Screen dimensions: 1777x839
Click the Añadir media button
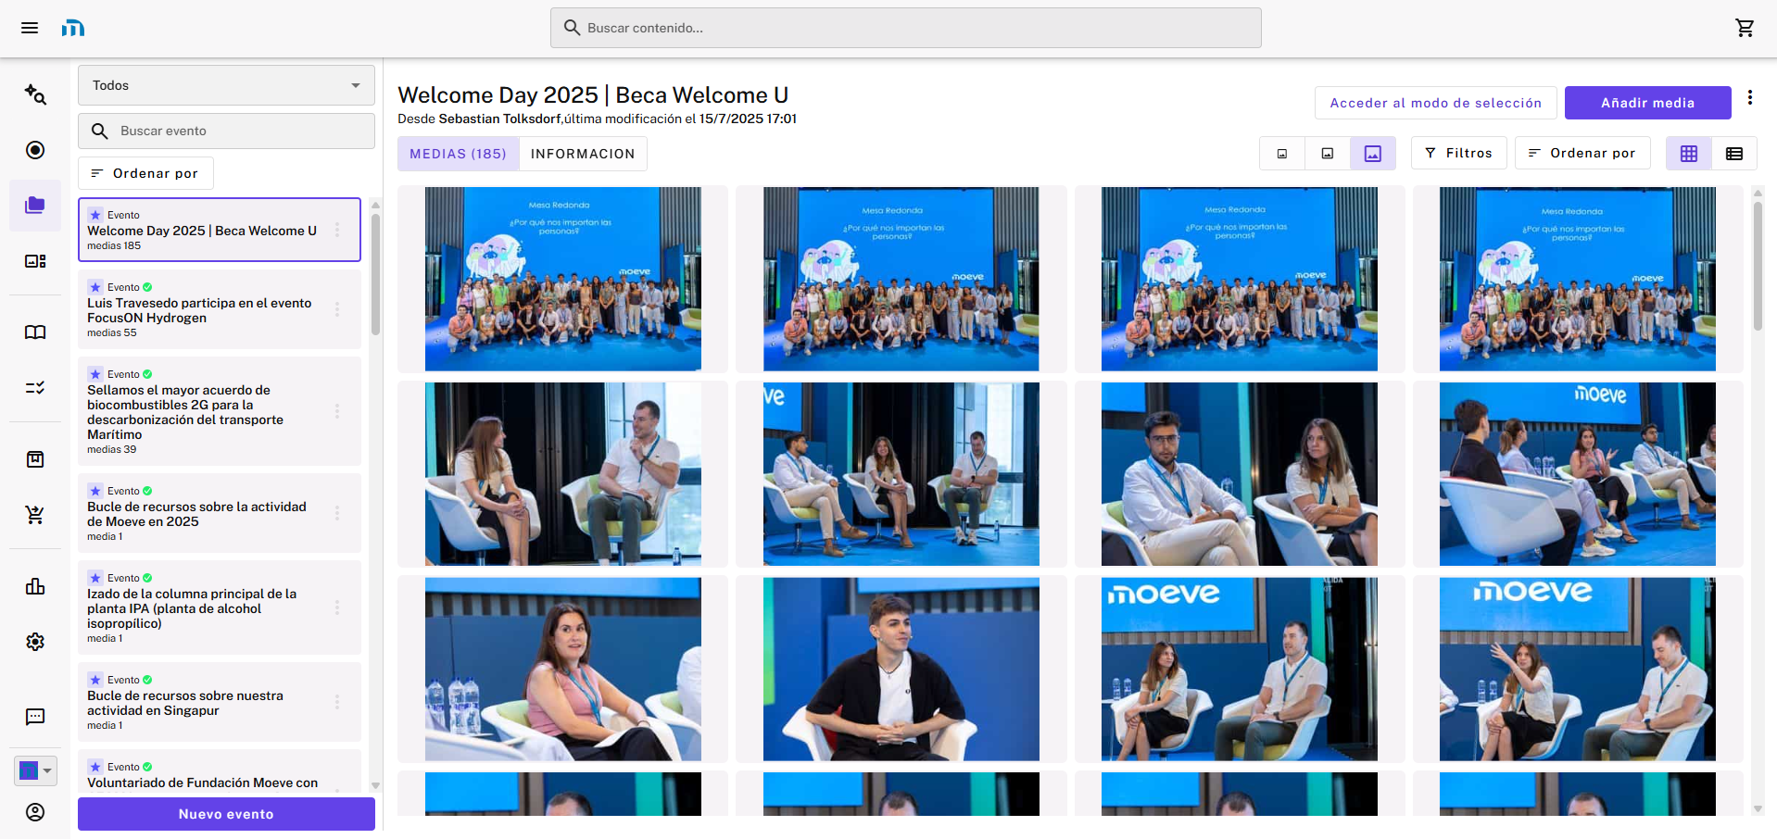[x=1648, y=103]
